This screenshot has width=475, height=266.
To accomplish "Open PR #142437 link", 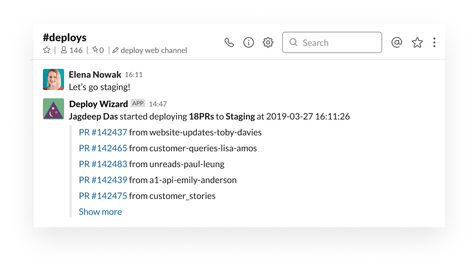I will (x=103, y=132).
